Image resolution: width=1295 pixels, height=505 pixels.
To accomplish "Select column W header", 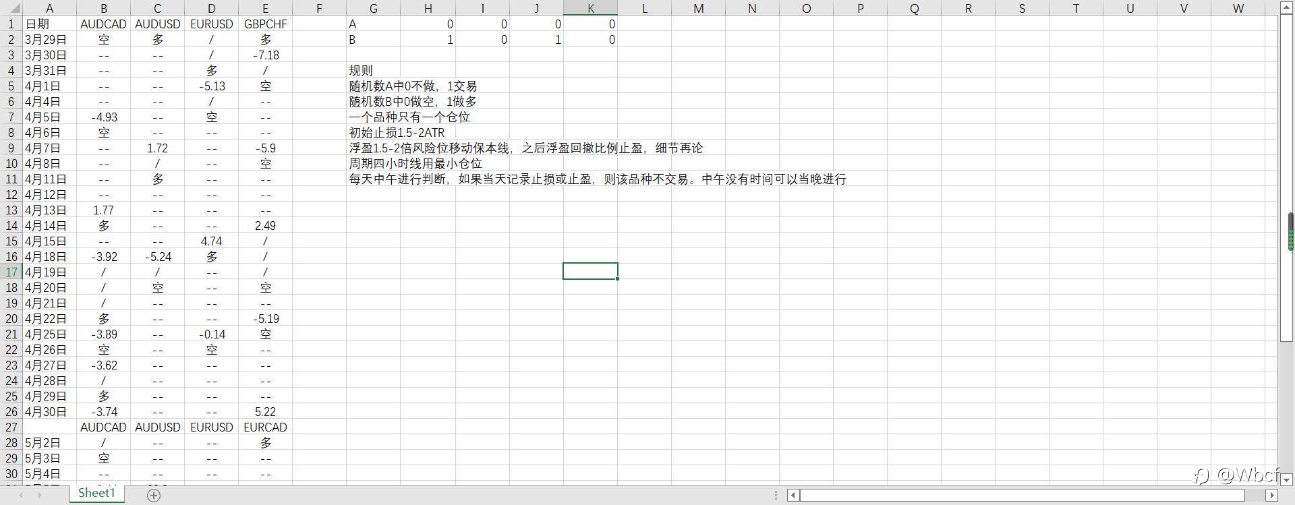I will [x=1238, y=8].
